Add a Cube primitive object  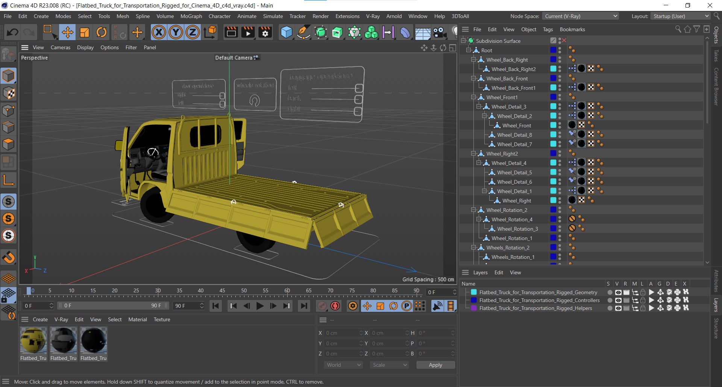pyautogui.click(x=287, y=32)
